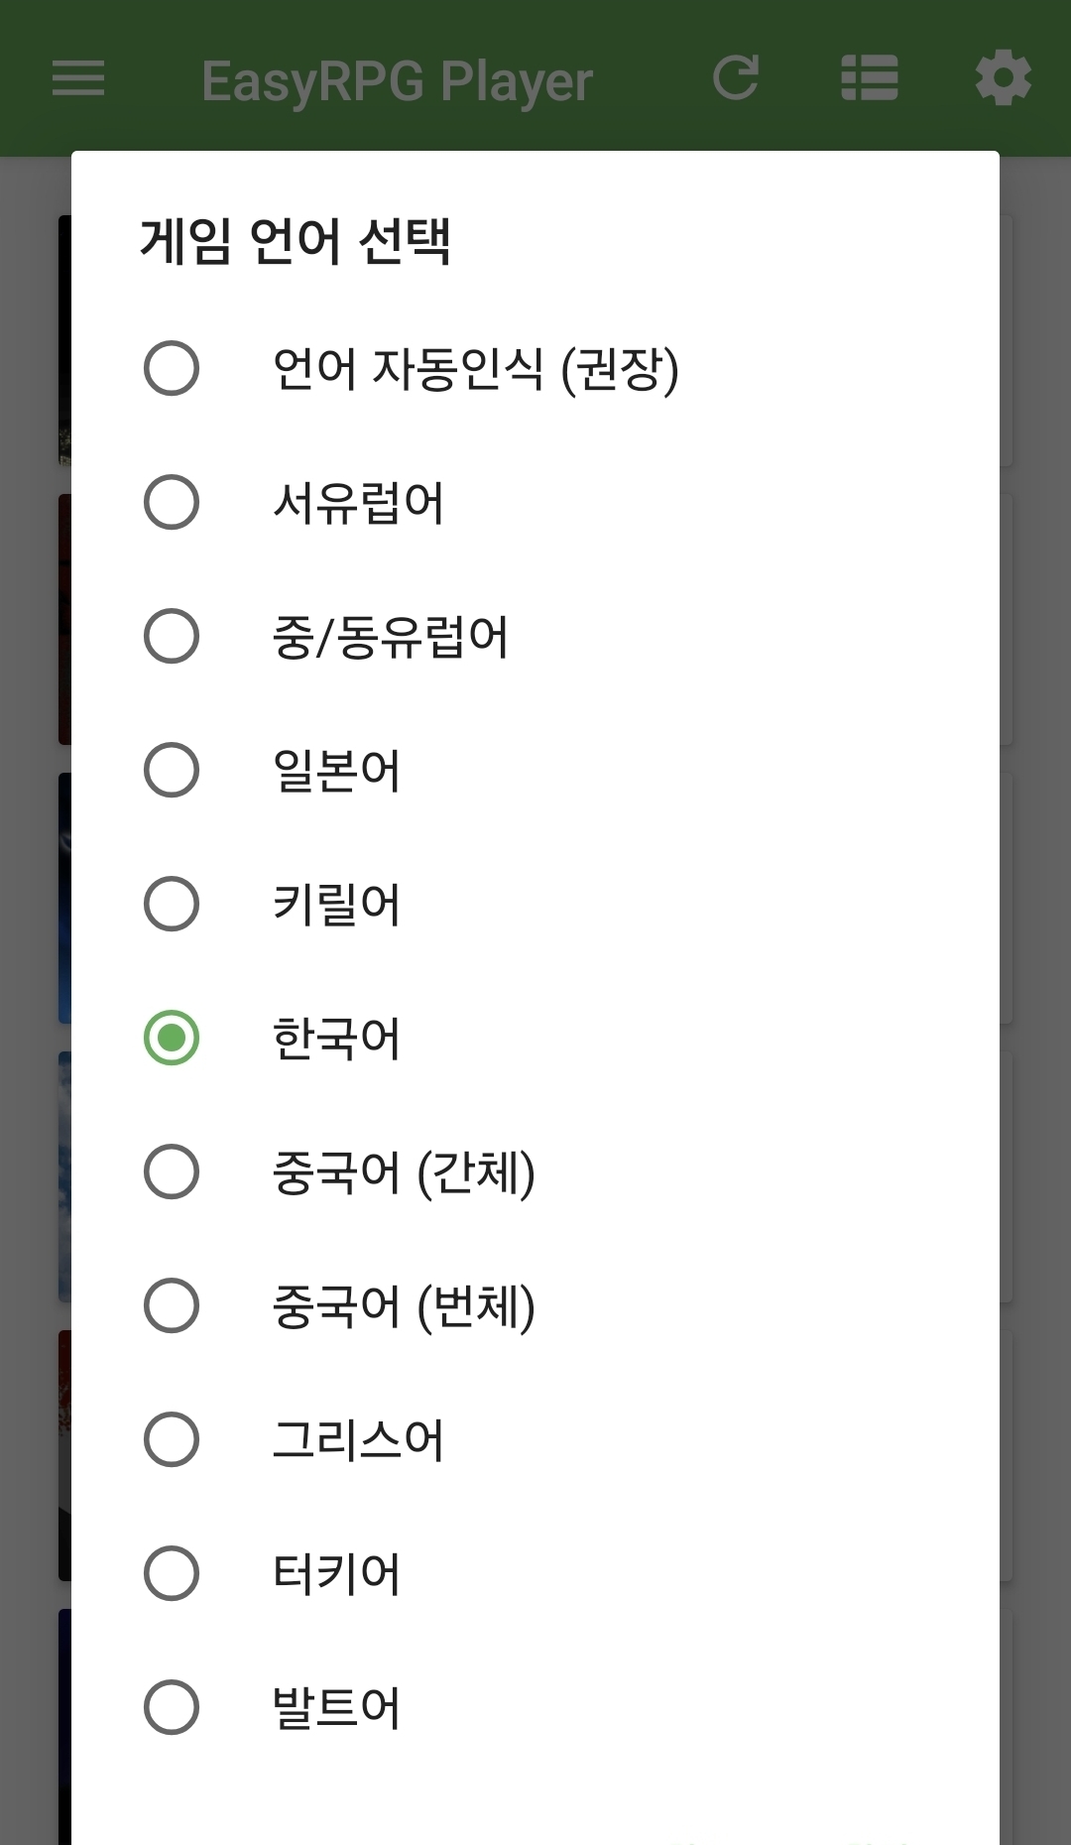Switch game list view layout icon
Screen dimensions: 1071x1845
870,78
